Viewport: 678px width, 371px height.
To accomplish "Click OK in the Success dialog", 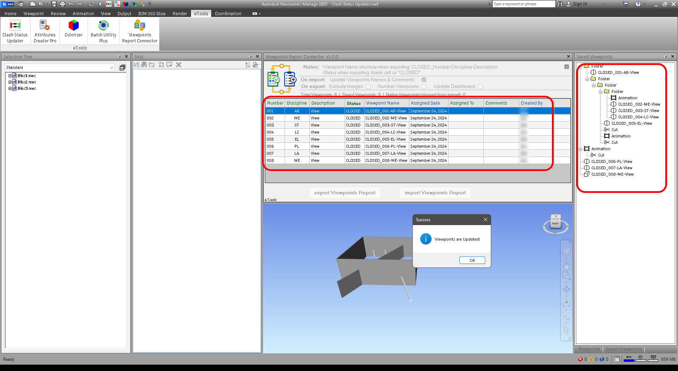I will (472, 260).
